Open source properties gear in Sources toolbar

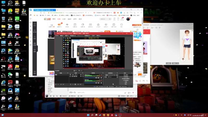click(75, 84)
